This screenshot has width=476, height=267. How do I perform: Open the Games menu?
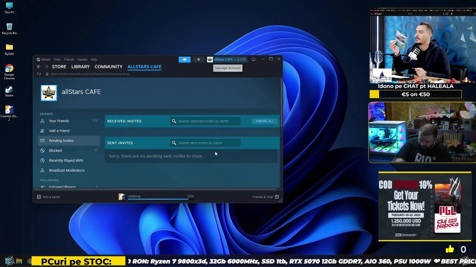[x=82, y=59]
